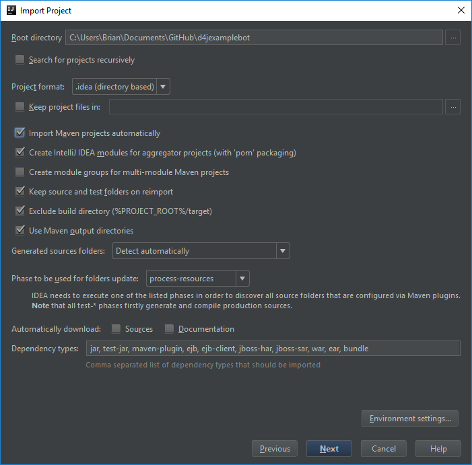Open 'Phase to be used for folders update' dropdown
The height and width of the screenshot is (465, 472).
click(198, 279)
